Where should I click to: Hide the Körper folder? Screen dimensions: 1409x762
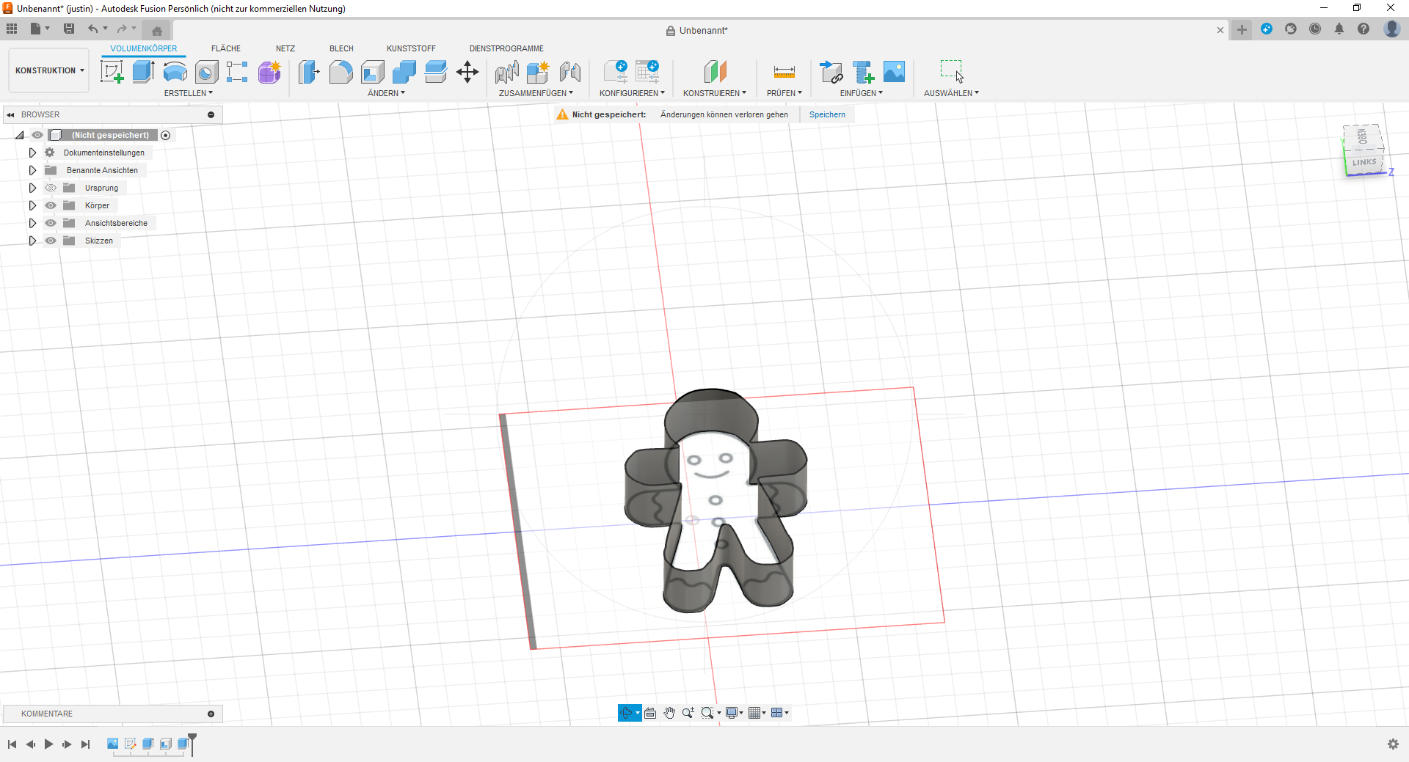pyautogui.click(x=51, y=205)
